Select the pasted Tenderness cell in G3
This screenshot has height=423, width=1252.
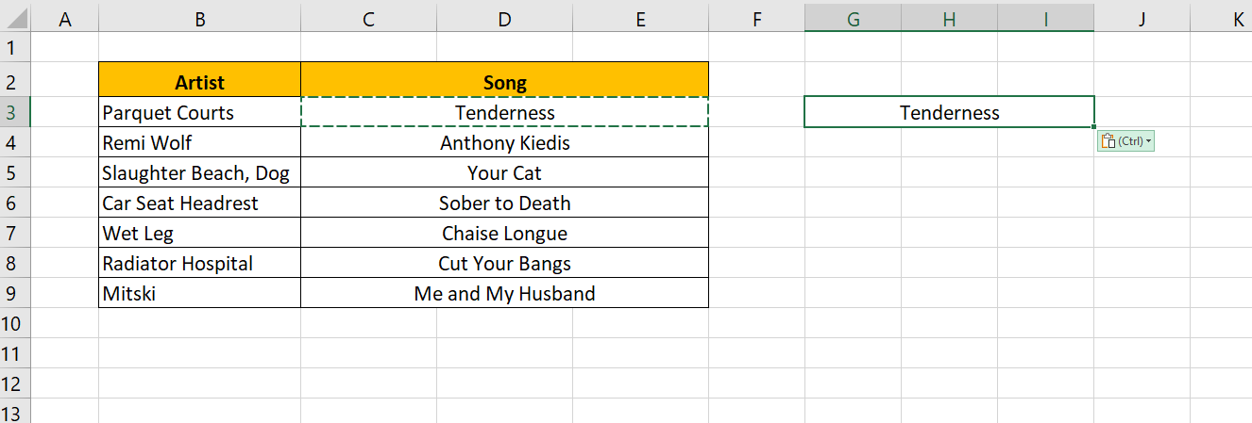pos(949,113)
